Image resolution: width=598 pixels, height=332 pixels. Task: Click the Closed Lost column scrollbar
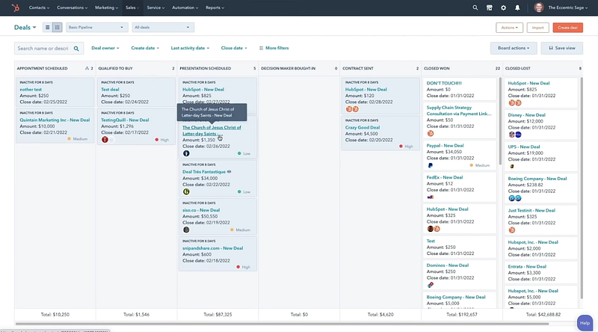click(x=582, y=188)
